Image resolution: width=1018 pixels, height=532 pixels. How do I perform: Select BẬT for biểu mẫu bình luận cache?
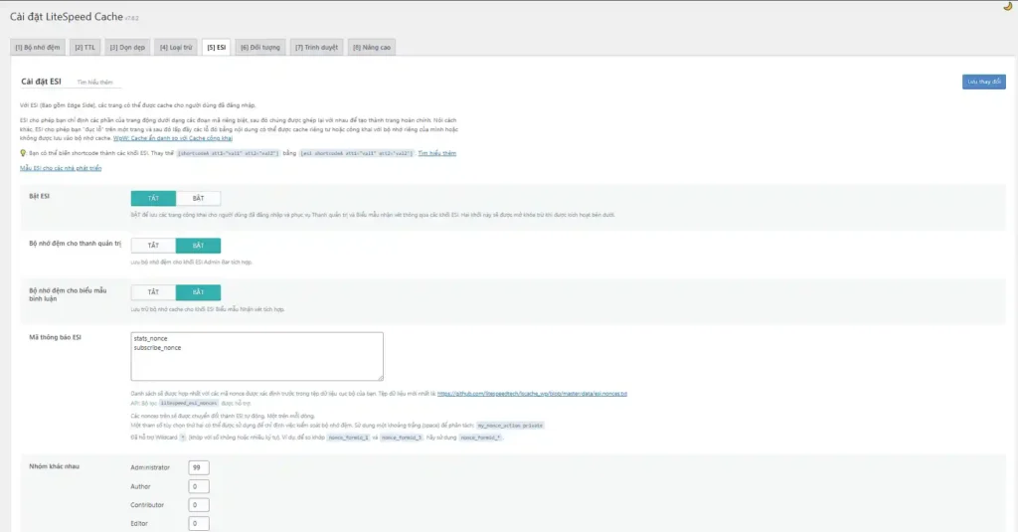coord(198,292)
